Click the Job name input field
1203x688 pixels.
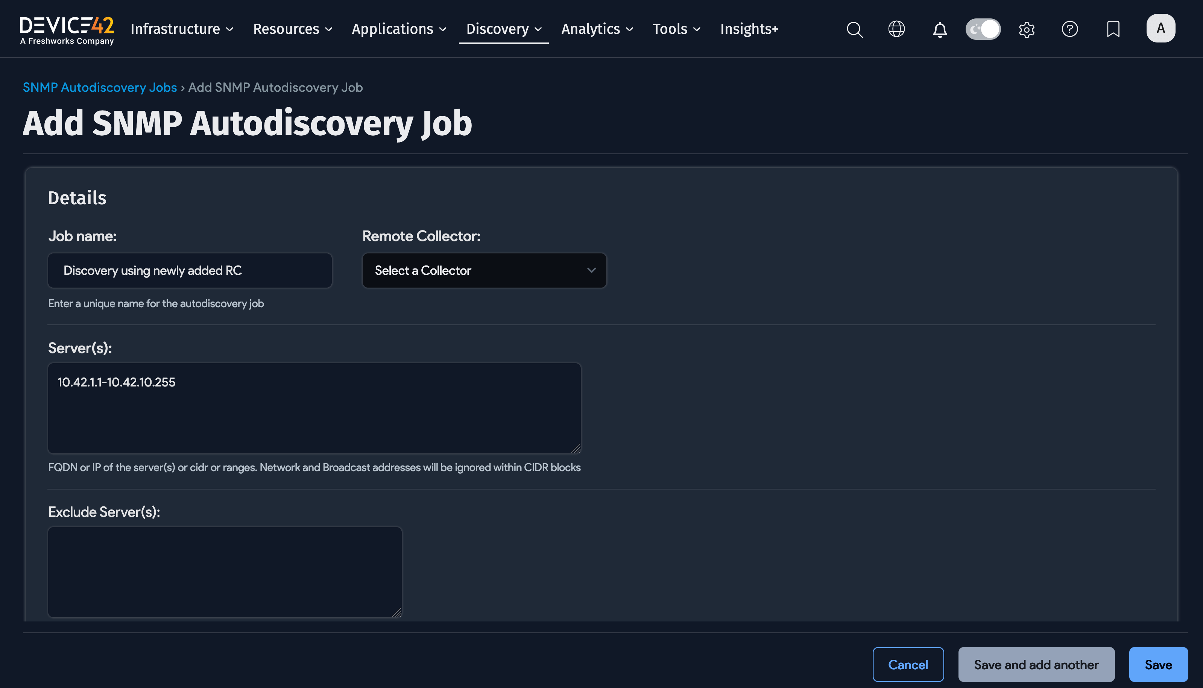(x=189, y=270)
